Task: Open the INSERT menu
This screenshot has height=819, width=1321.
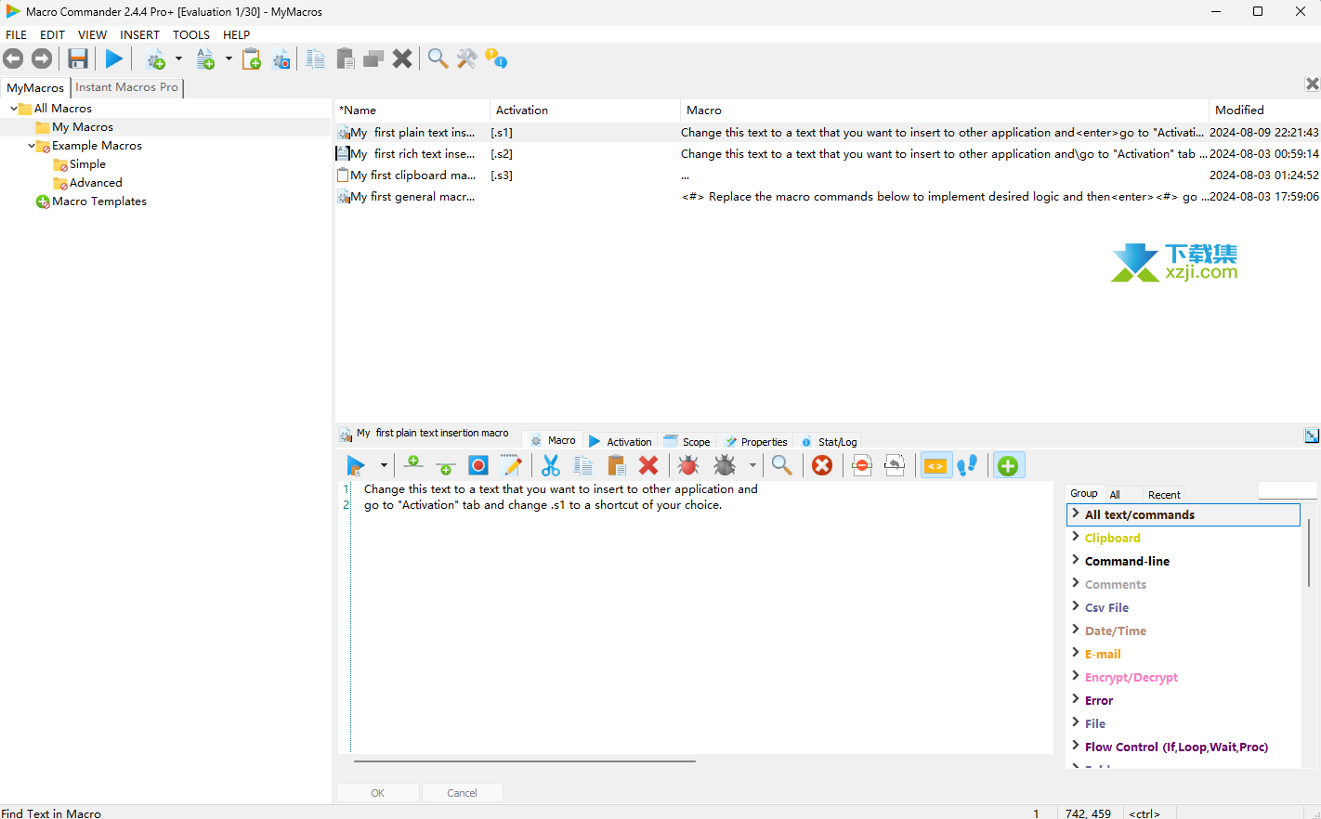Action: tap(139, 34)
